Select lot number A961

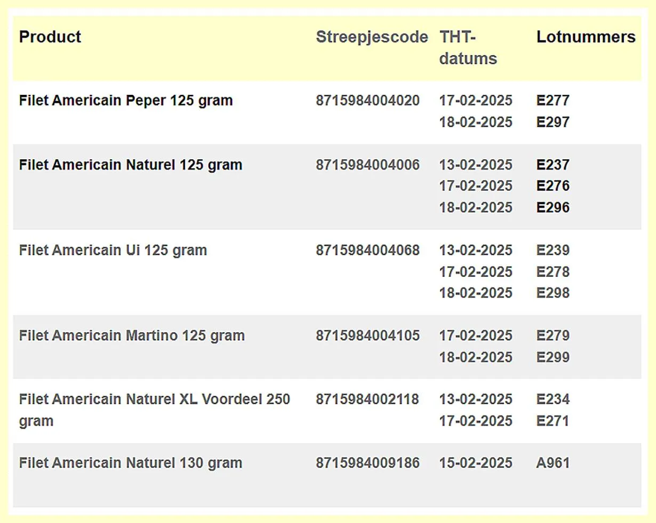[x=553, y=463]
